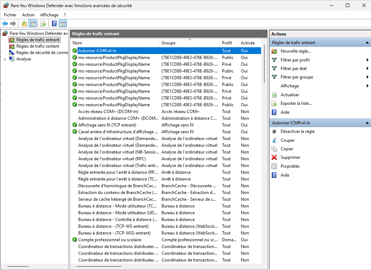Select Bureau à distance - (TCP-WSS-entrant) rule
This screenshot has width=371, height=270.
click(166, 233)
